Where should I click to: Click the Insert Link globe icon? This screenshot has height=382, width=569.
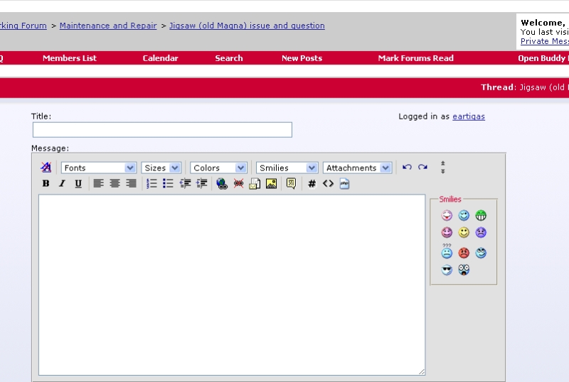coord(222,183)
